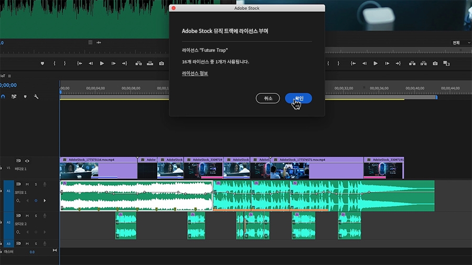
Task: Step back one frame in Source monitor
Action: click(x=91, y=63)
